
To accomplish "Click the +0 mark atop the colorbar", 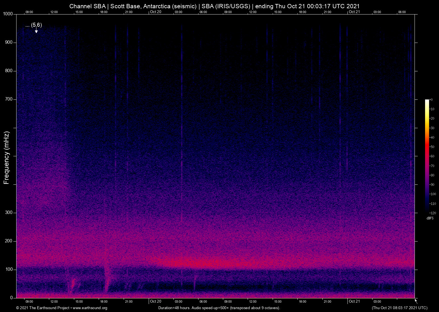I will (x=431, y=99).
